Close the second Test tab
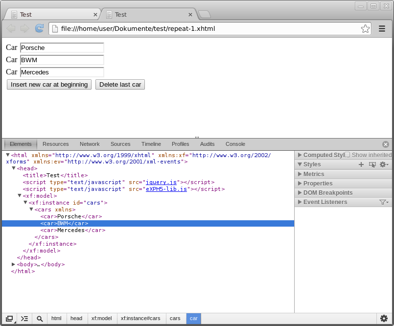394x326 pixels. (190, 15)
